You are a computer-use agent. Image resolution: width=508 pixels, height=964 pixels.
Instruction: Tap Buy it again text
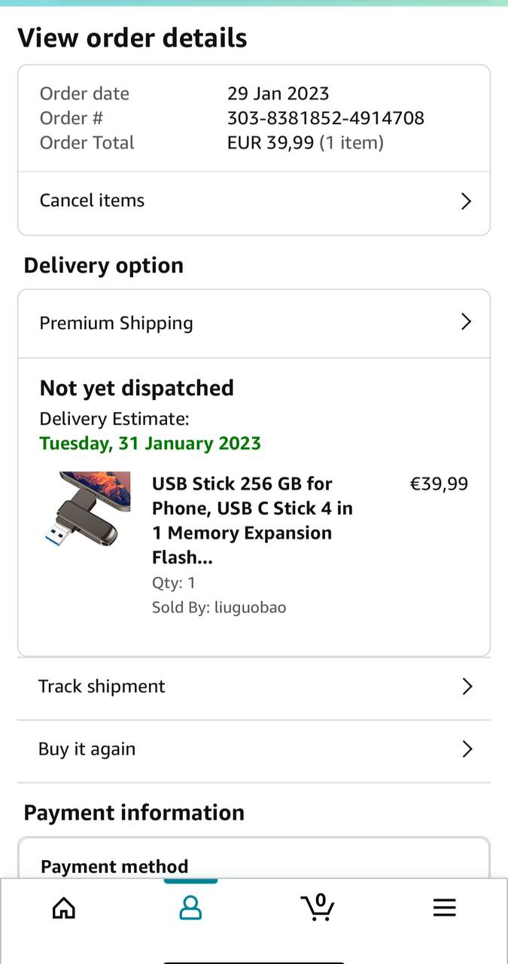[x=87, y=749]
